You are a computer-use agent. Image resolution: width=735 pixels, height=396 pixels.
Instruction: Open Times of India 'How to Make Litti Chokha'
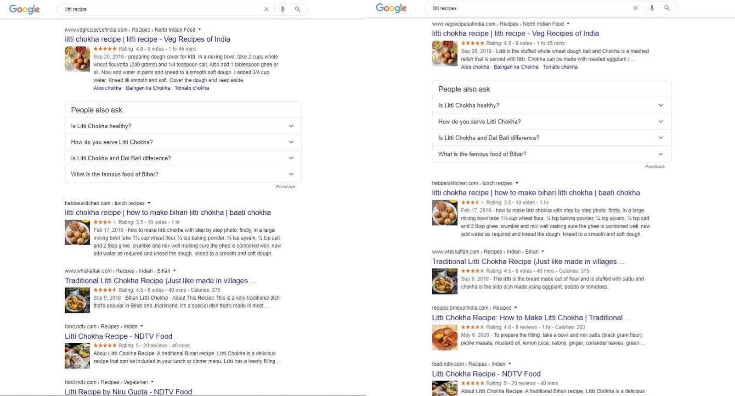(x=531, y=318)
